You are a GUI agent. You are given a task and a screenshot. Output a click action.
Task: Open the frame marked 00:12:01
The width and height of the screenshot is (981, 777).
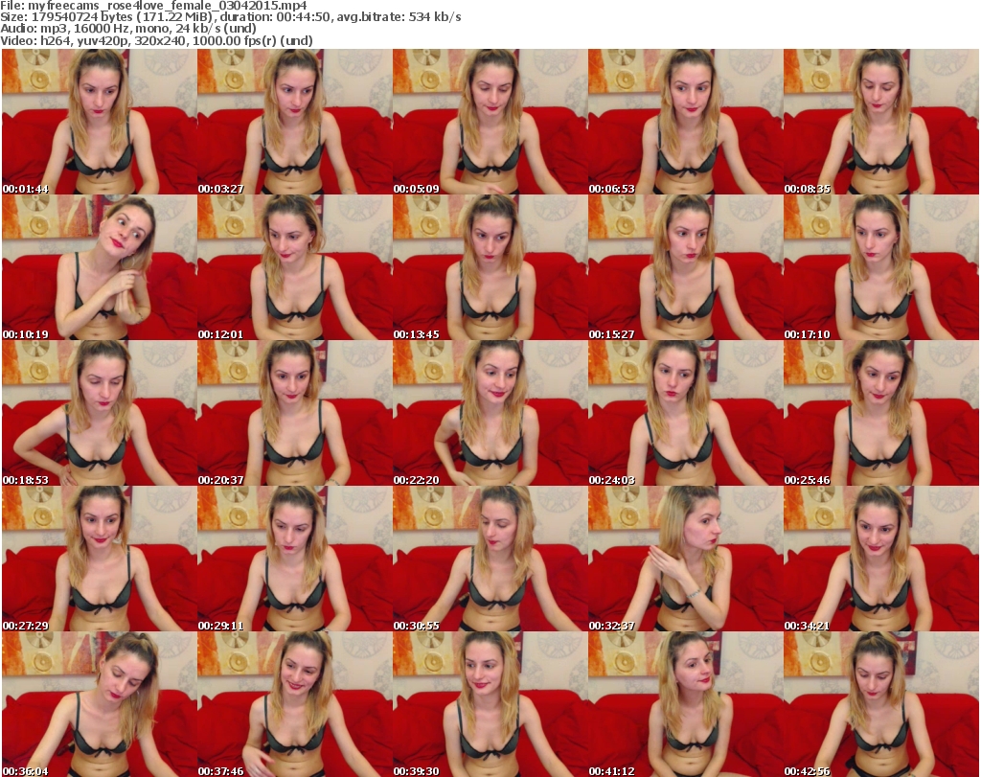[295, 267]
